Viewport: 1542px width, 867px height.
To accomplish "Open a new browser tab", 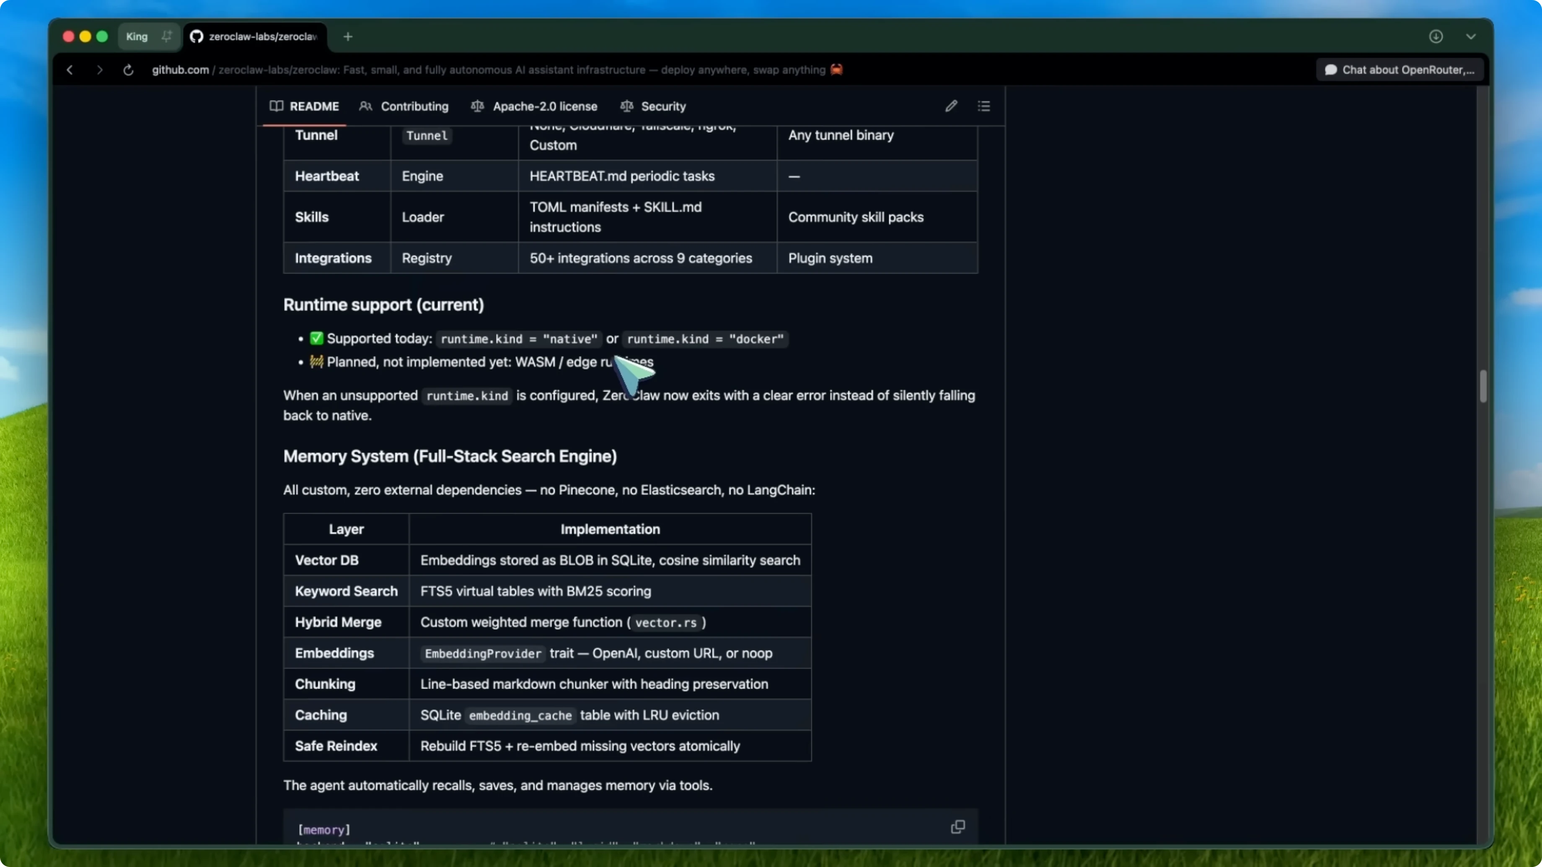I will (x=348, y=36).
